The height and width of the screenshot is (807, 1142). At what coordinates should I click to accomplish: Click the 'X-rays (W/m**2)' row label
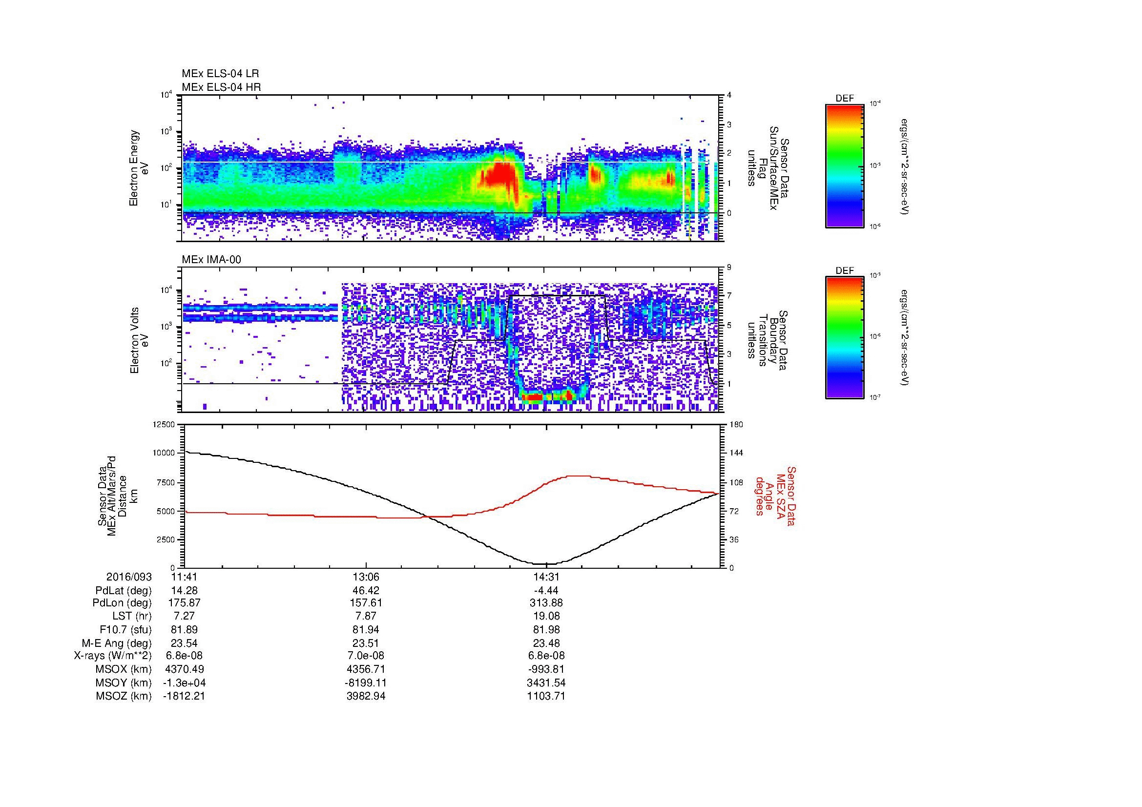[113, 656]
